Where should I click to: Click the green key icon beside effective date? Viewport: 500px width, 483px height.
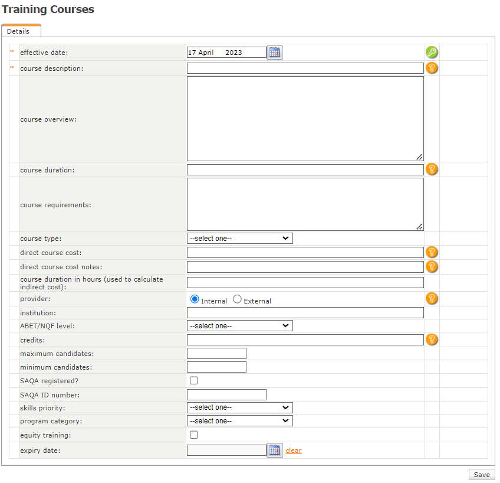click(432, 53)
